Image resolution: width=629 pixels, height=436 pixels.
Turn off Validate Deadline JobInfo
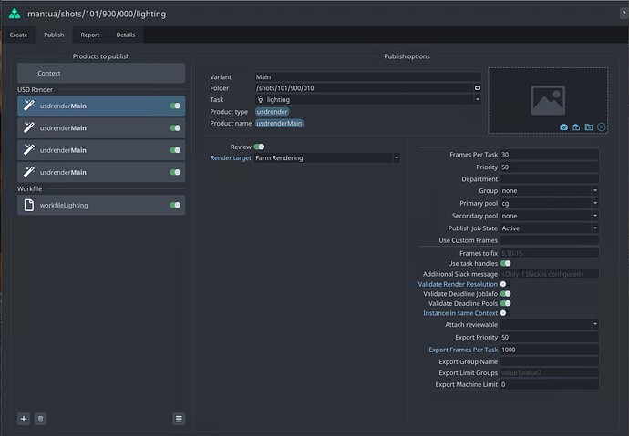pyautogui.click(x=505, y=294)
